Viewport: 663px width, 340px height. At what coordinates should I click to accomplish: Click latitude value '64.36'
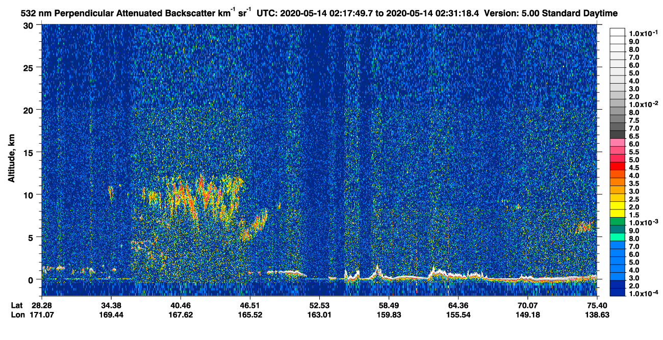[458, 305]
